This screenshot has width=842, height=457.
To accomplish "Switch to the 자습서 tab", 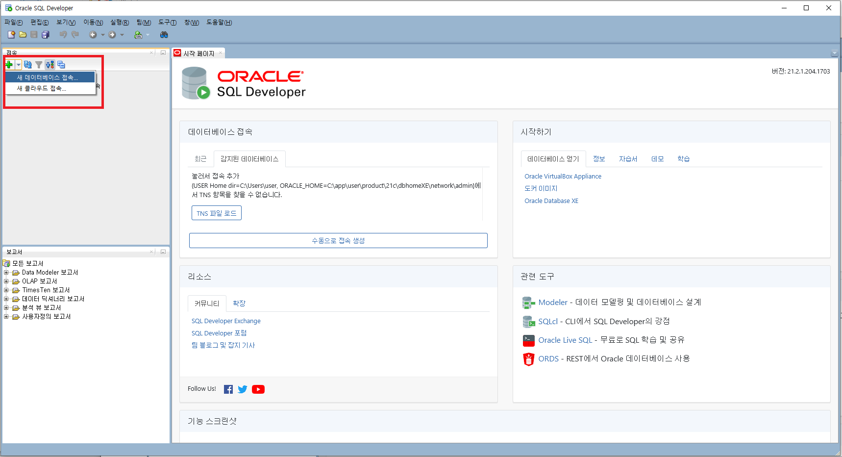I will point(628,159).
